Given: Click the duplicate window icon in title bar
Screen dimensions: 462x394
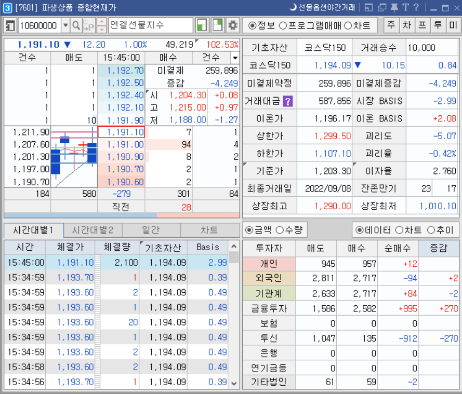Looking at the screenshot, I should click(x=382, y=8).
